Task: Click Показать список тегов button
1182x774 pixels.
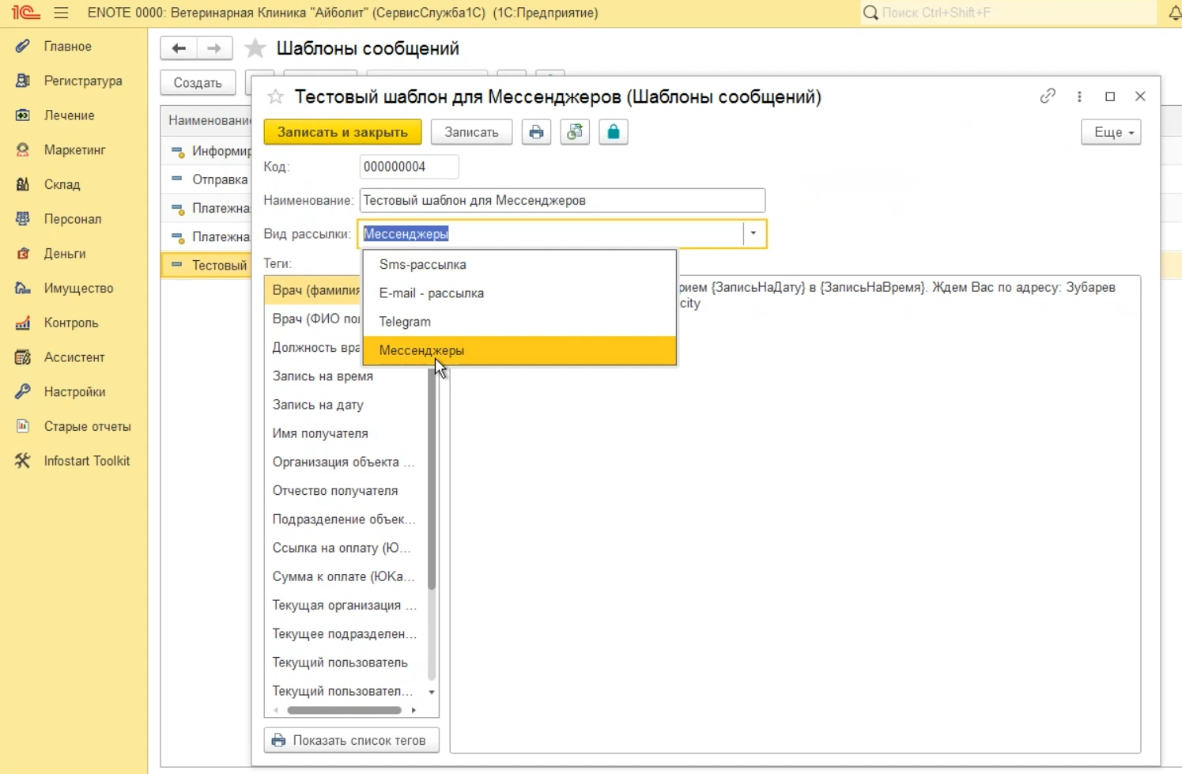Action: click(x=351, y=741)
